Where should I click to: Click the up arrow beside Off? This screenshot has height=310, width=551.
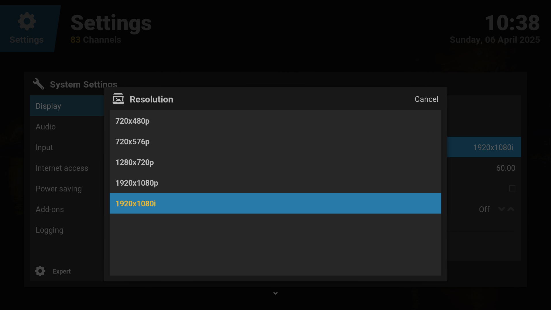tap(511, 209)
